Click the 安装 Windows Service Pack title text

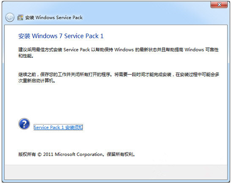[x=54, y=17]
